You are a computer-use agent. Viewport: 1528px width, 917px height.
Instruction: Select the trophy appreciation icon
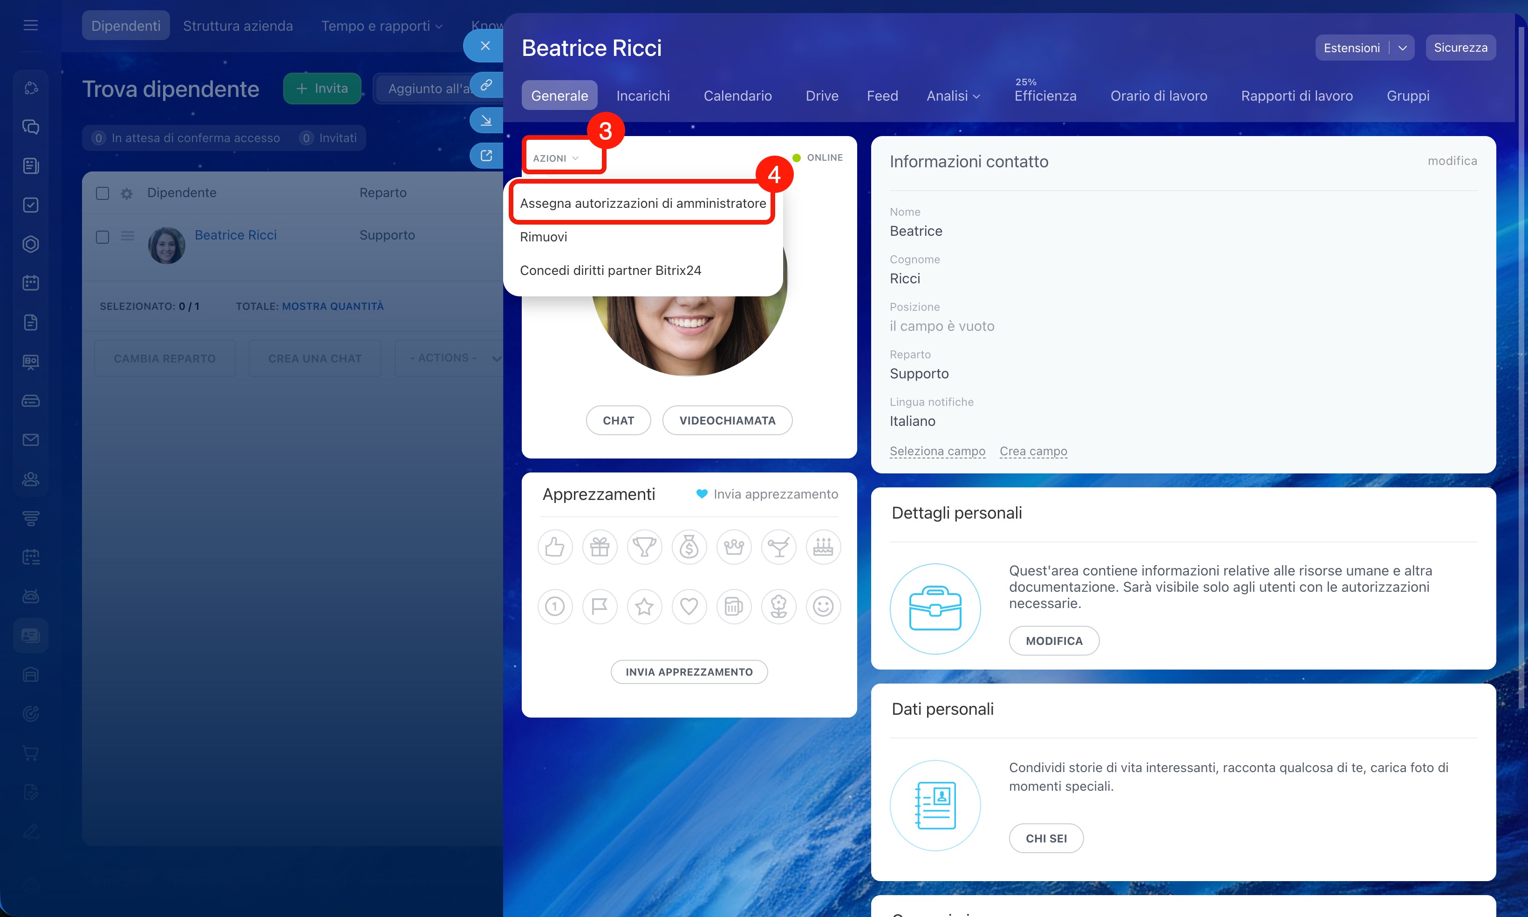point(644,547)
